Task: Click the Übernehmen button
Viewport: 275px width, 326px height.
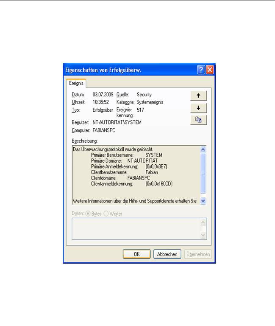Action: 198,254
